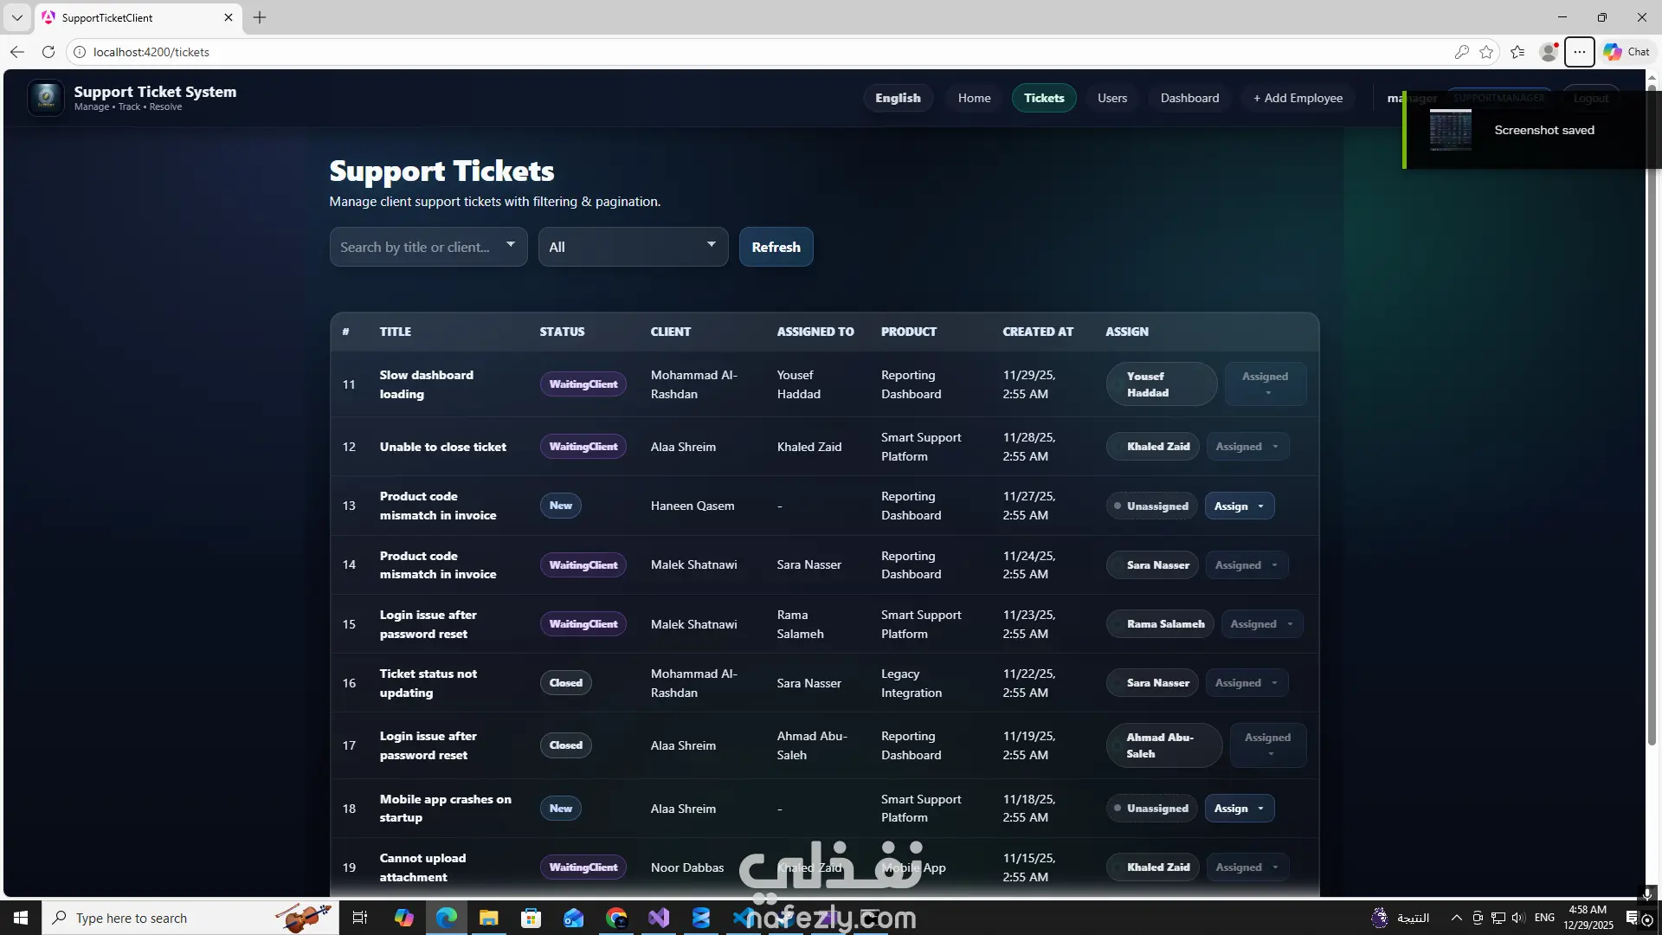
Task: Open File Explorer from taskbar
Action: tap(489, 918)
